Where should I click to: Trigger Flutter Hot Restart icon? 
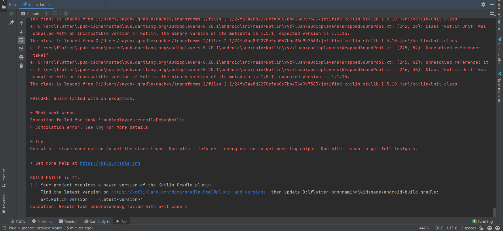click(55, 13)
